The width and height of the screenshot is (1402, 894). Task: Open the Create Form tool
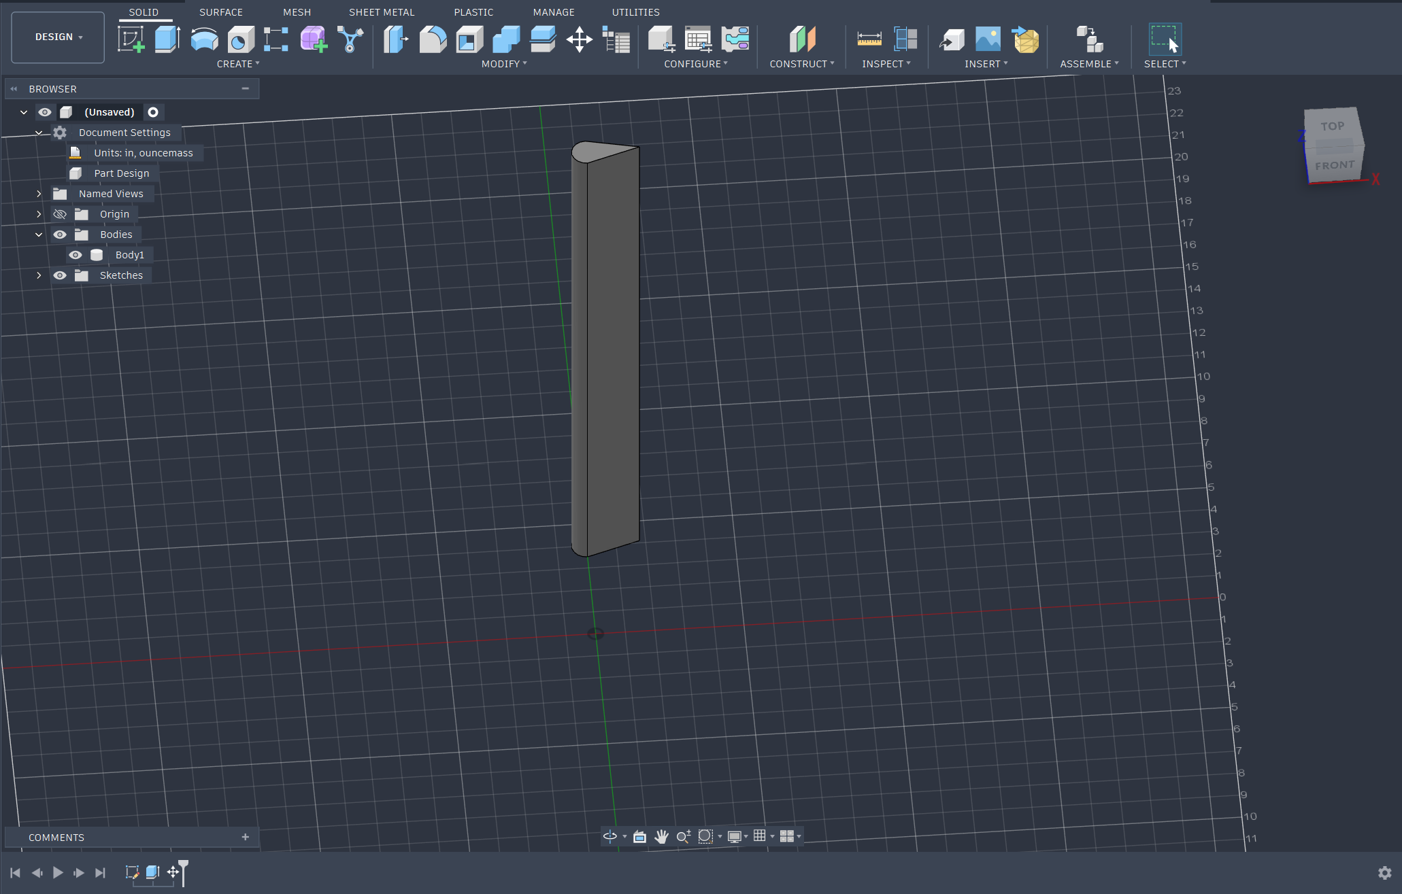(314, 39)
